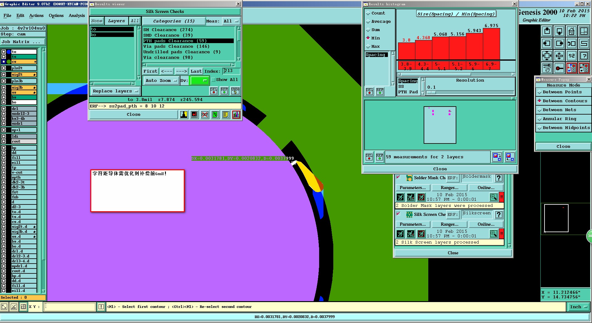Click the zoom out arrows icon
592x323 pixels.
tap(559, 56)
